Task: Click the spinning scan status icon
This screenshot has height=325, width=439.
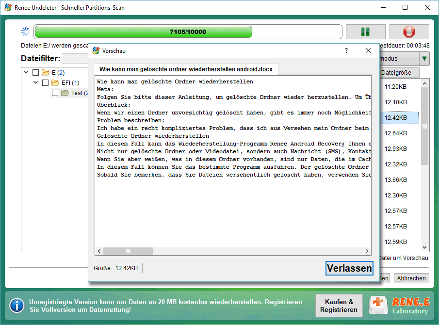Action: coord(26,32)
